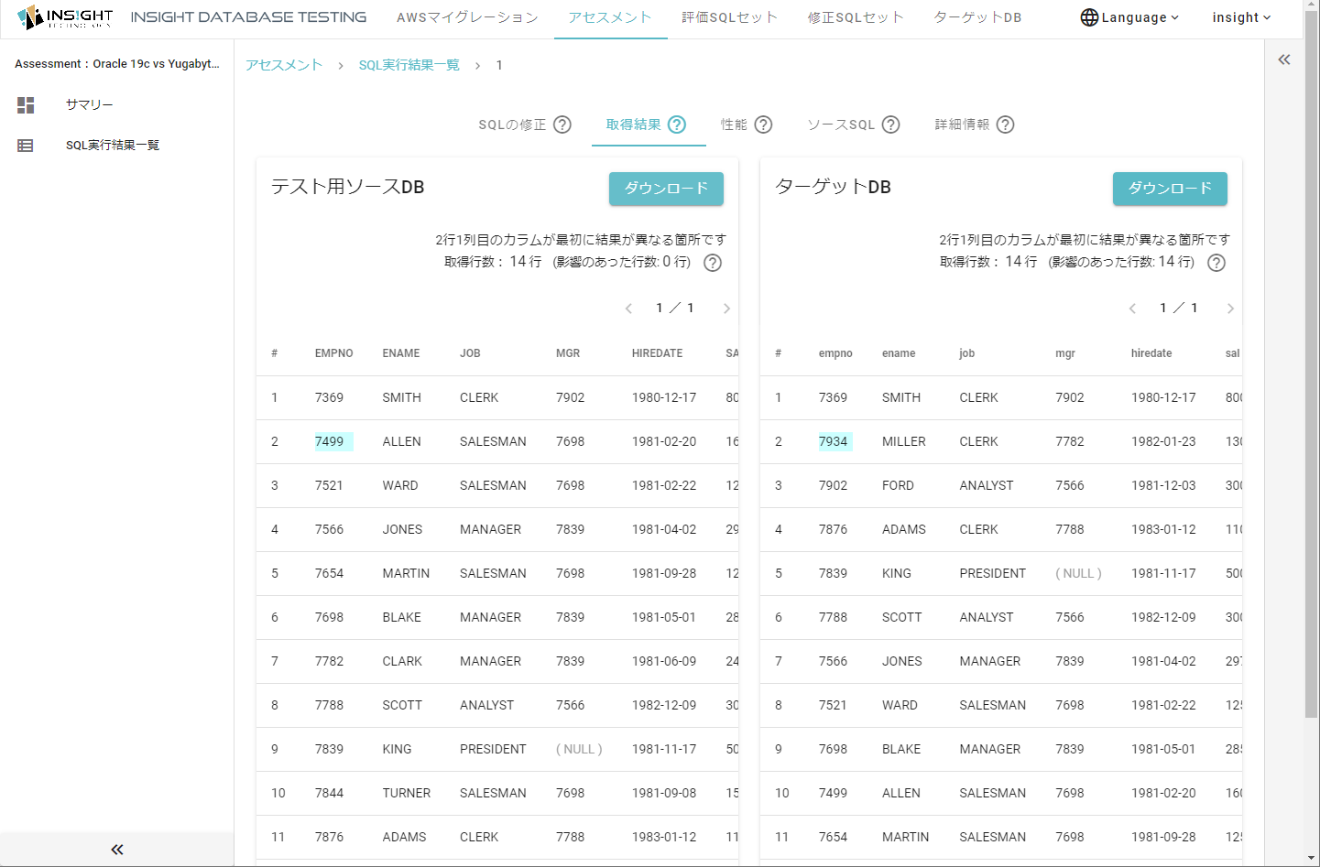This screenshot has width=1320, height=867.
Task: Go to next page in source DB table
Action: 726,309
